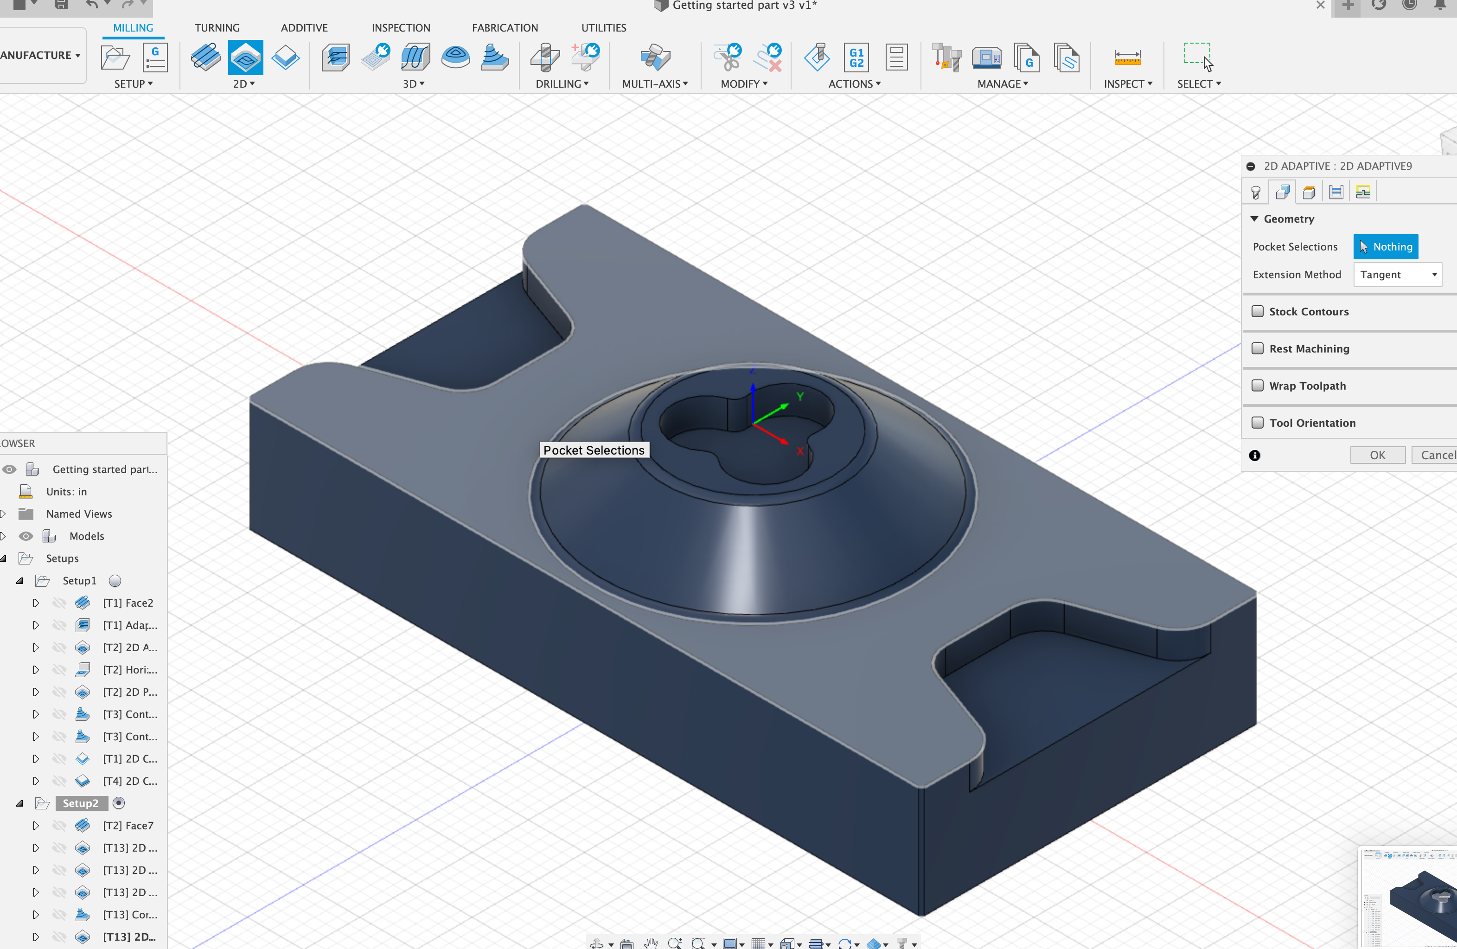
Task: Open the Setup Sheet icon
Action: [897, 58]
